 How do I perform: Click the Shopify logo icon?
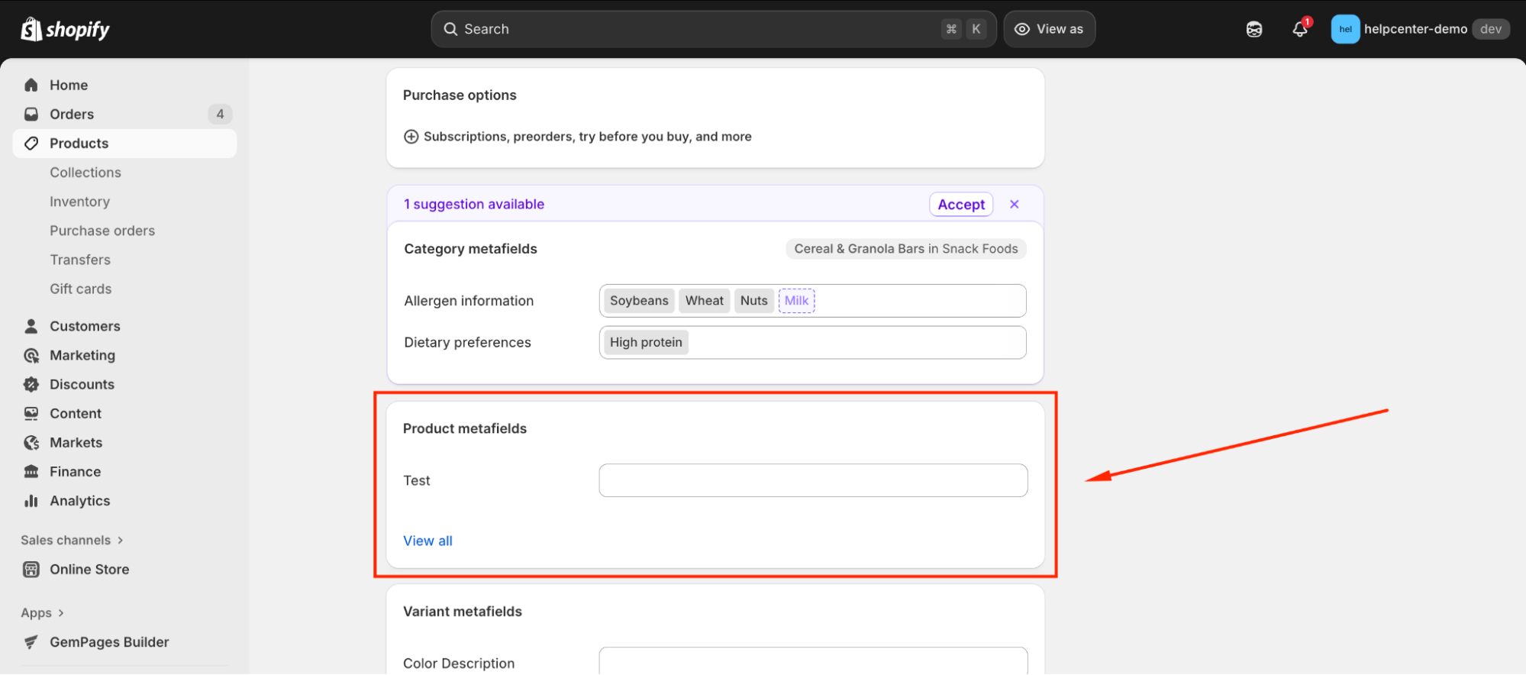tap(31, 29)
